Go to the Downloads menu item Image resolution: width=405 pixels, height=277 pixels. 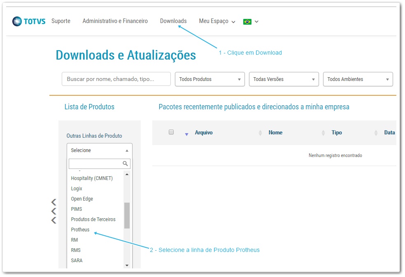(173, 21)
